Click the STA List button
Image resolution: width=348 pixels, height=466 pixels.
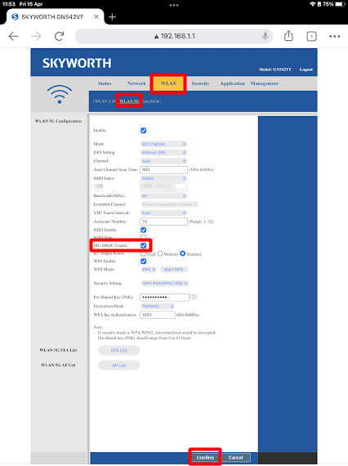(118, 351)
